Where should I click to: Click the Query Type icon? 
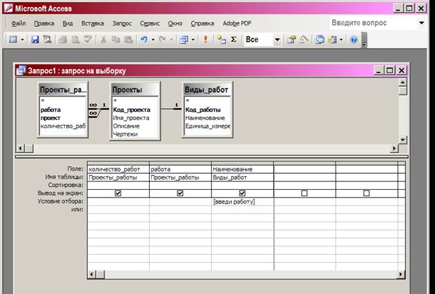click(184, 39)
